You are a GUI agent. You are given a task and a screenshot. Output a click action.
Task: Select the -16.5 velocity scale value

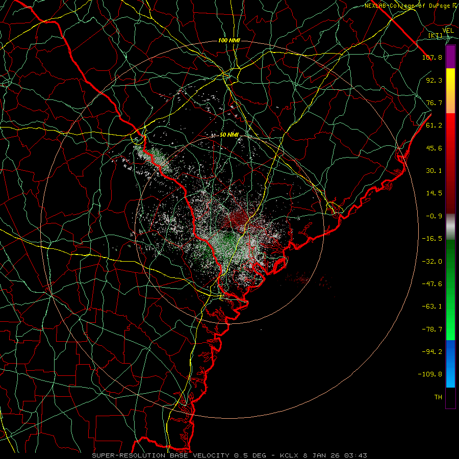[x=432, y=239]
